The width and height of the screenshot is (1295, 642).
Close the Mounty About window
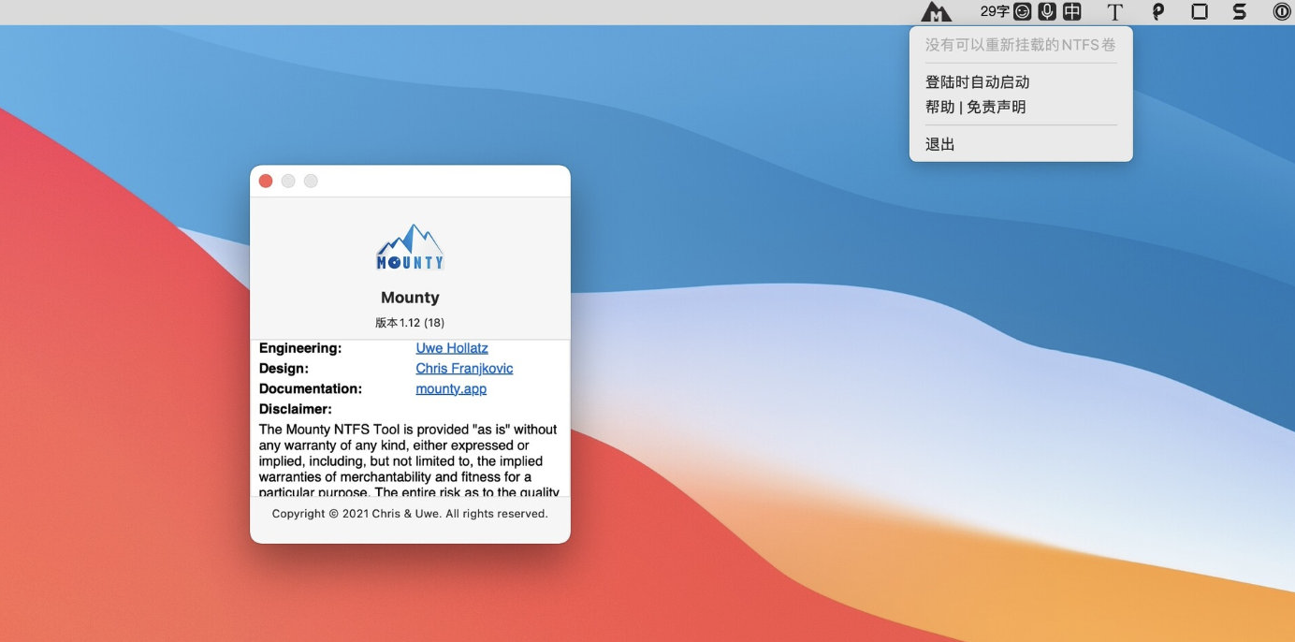(x=266, y=181)
